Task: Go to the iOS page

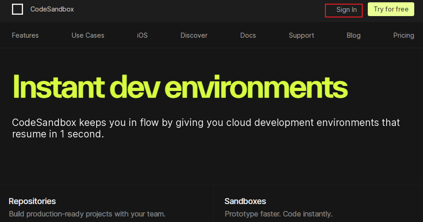Action: pos(142,35)
